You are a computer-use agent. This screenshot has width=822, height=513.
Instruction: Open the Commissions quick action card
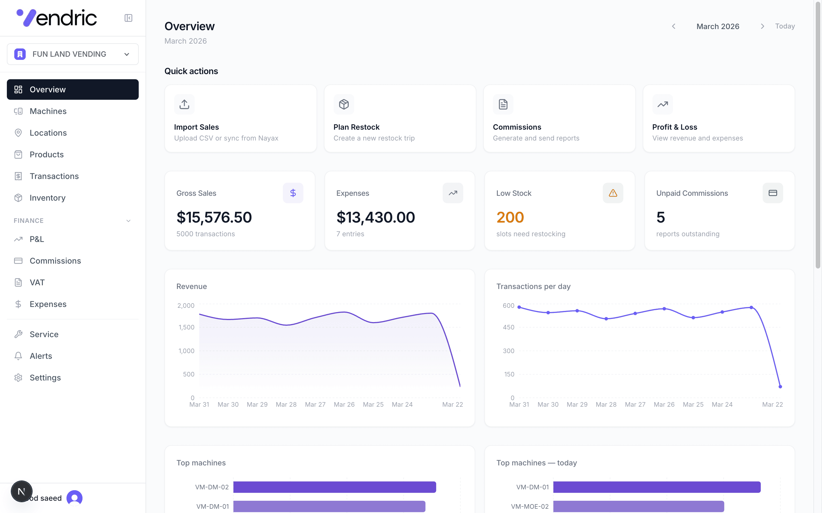(x=559, y=118)
